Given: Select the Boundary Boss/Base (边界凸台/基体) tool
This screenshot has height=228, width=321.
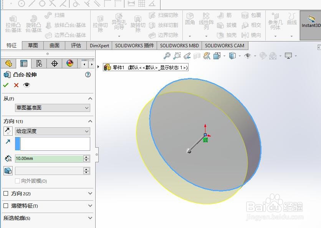Looking at the screenshot, I should (66, 35).
